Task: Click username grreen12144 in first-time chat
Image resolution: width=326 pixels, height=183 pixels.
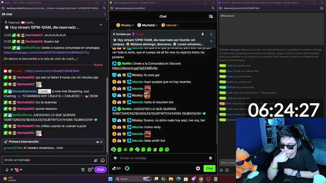Action: point(13,148)
